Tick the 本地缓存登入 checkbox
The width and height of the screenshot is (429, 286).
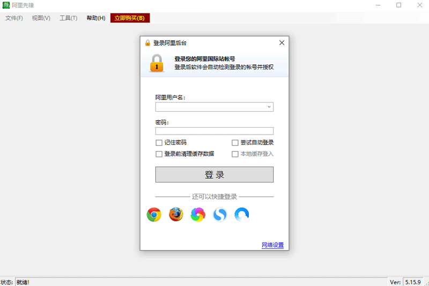point(235,154)
